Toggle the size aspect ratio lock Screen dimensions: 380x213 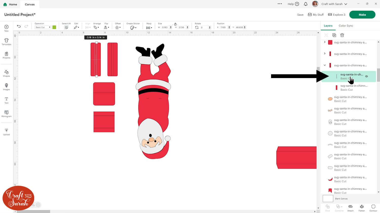[x=175, y=24]
